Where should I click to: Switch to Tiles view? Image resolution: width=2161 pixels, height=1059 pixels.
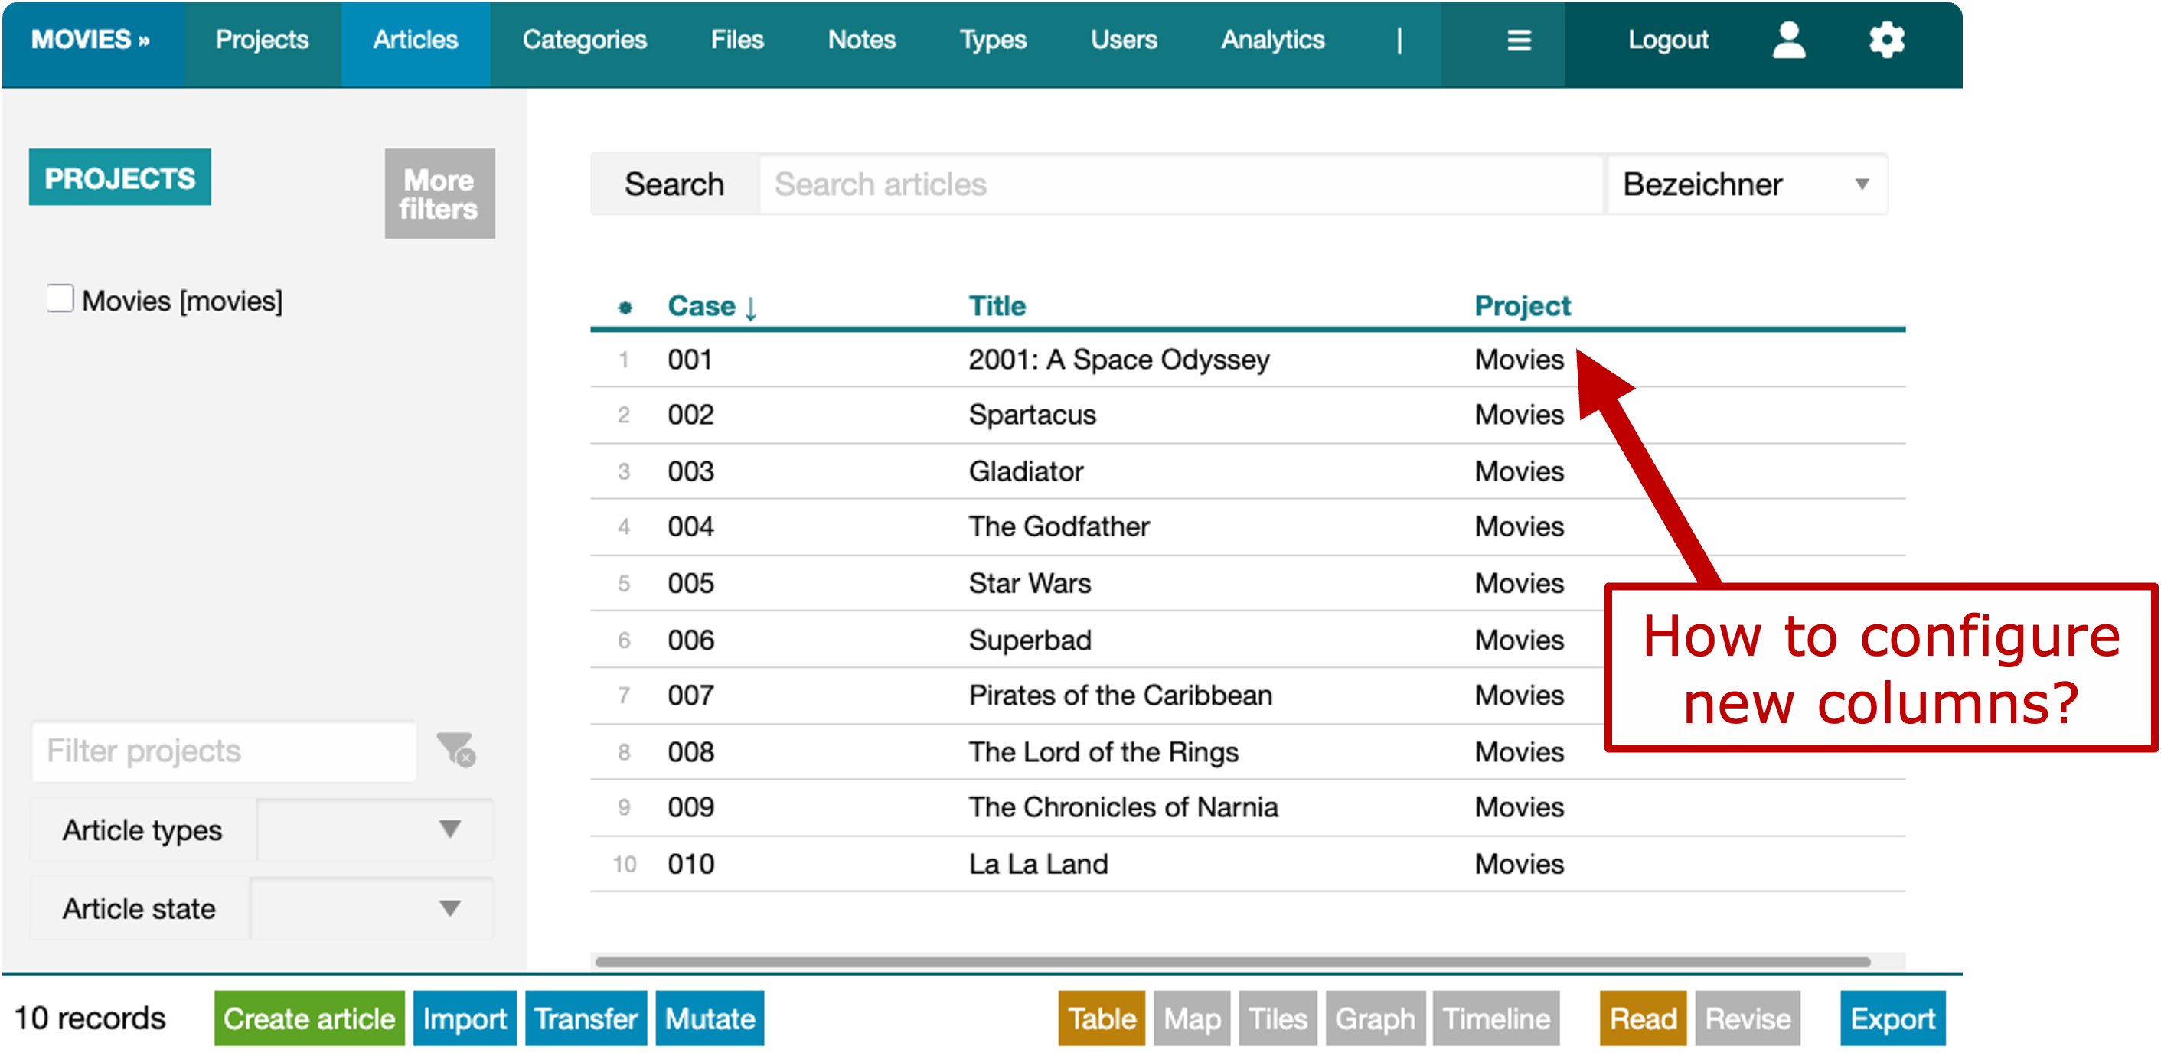point(1278,1018)
